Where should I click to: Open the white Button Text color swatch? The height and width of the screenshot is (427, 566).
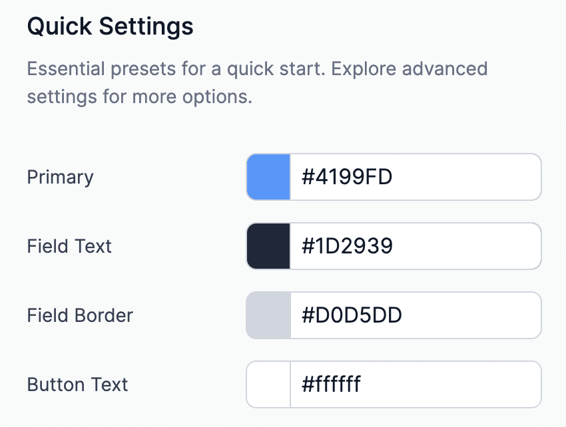click(267, 384)
